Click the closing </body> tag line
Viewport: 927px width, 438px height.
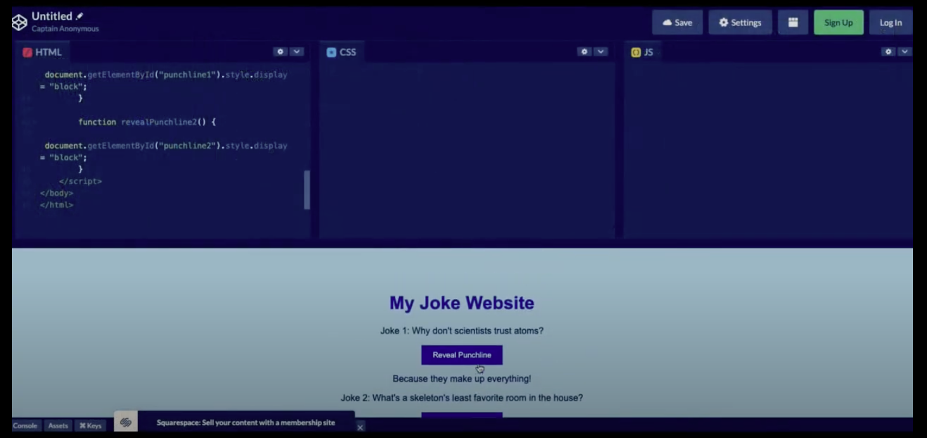point(56,193)
